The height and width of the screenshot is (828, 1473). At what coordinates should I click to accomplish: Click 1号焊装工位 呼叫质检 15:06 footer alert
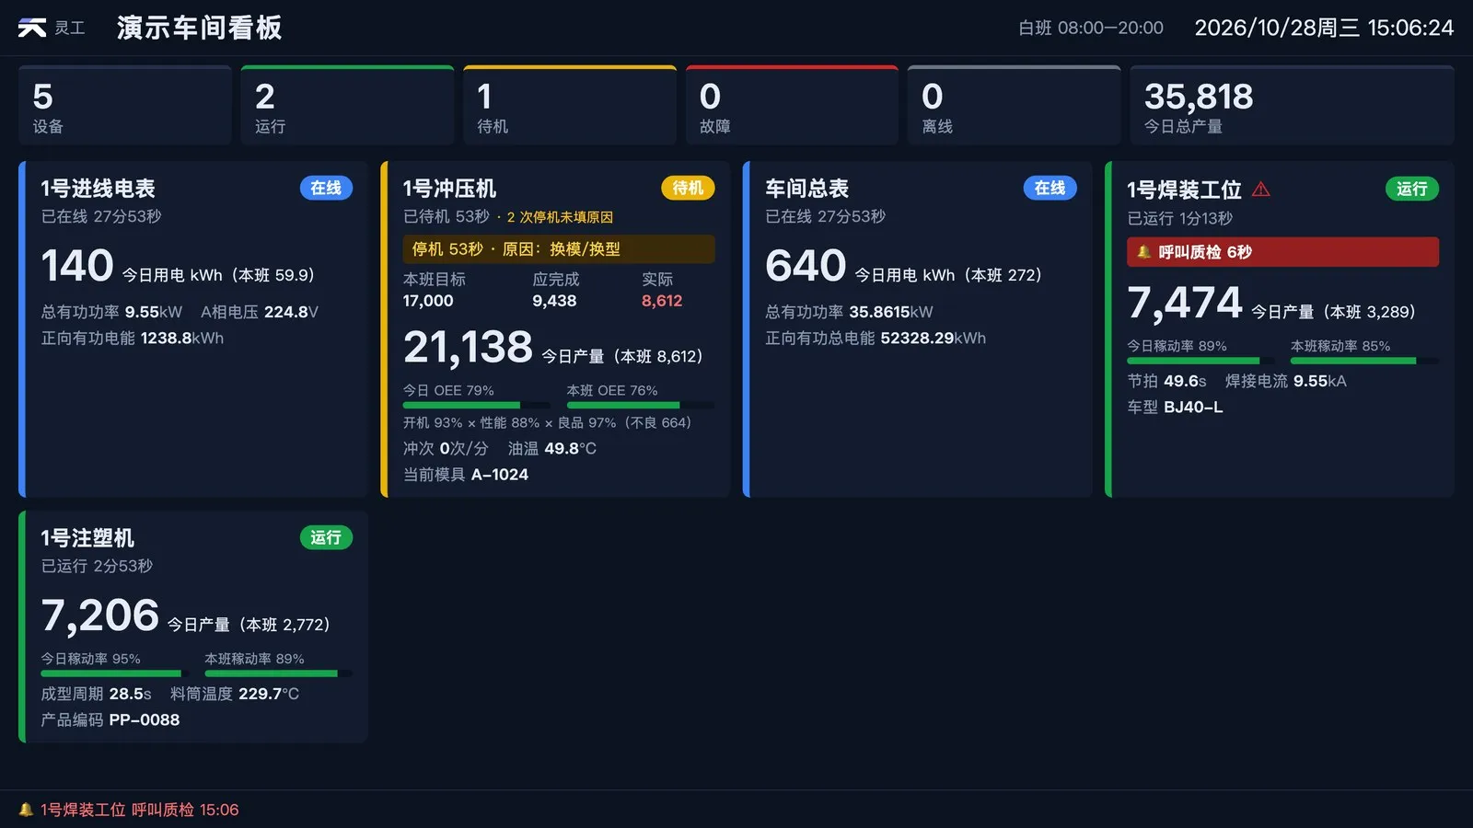coord(139,810)
